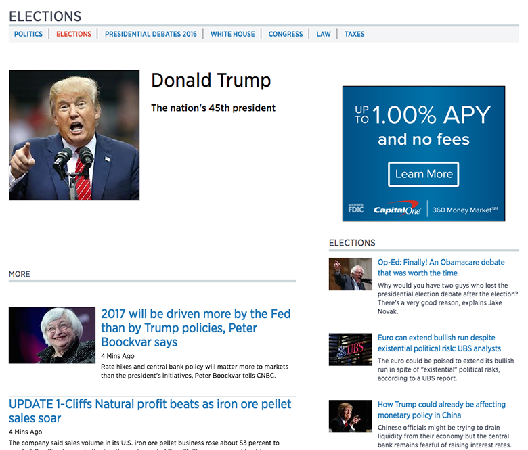Viewport: 528px width, 450px height.
Task: Open the Congress tab
Action: tap(286, 34)
